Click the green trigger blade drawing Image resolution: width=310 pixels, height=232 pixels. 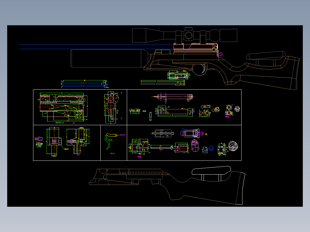pos(108,143)
